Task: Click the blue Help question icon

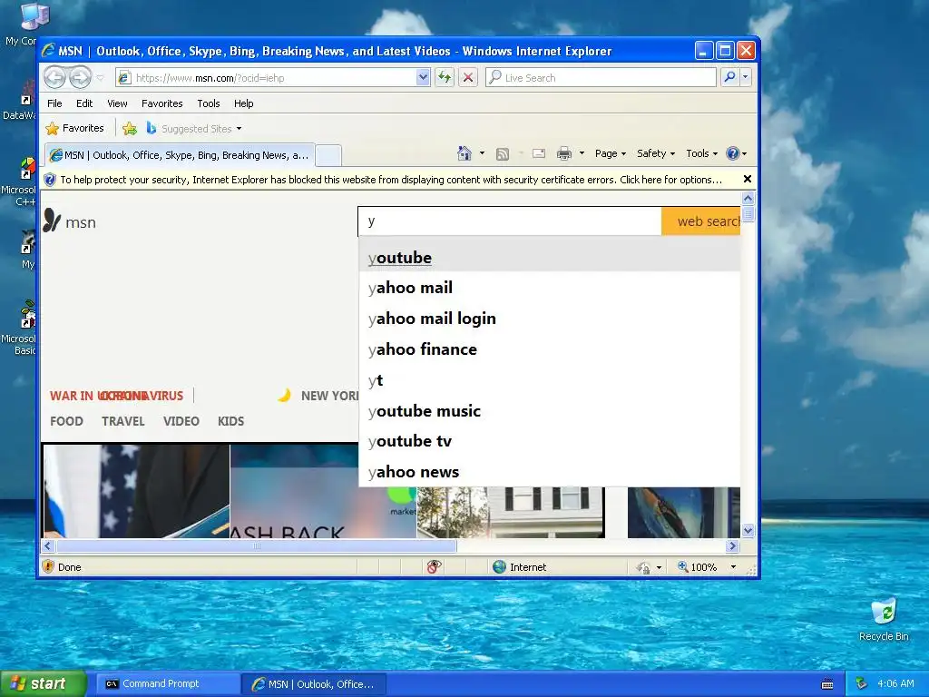Action: pyautogui.click(x=733, y=153)
